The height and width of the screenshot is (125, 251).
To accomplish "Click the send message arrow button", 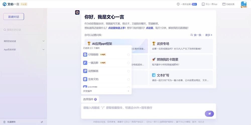I will click(x=209, y=114).
